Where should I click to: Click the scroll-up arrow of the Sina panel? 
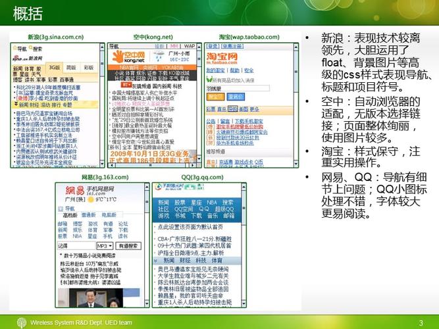[102, 47]
